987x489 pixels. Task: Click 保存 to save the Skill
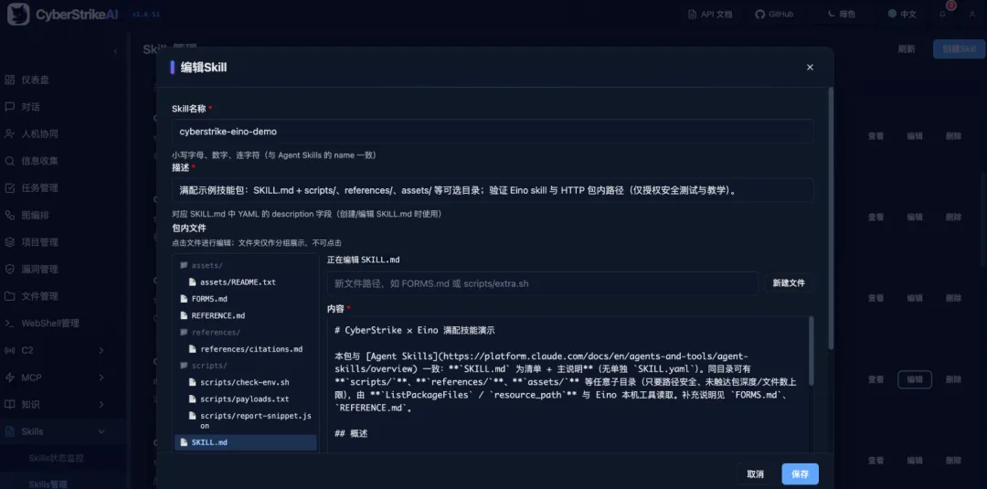[x=800, y=473]
